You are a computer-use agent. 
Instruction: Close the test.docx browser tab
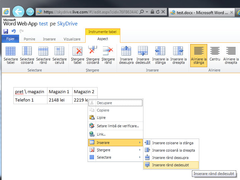click(x=232, y=12)
